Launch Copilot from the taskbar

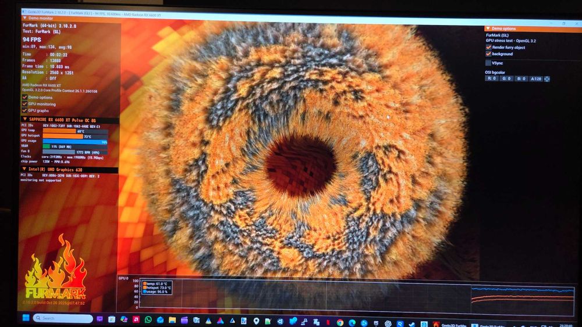pos(124,319)
